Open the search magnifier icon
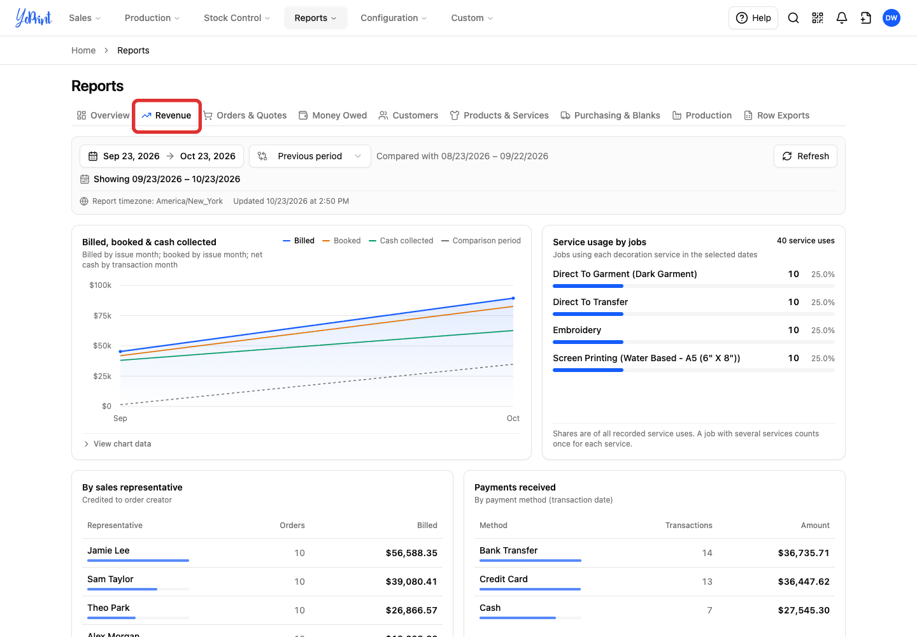 793,18
